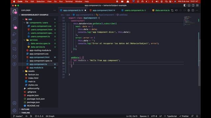Expand the TIMELINE section

coord(26,113)
